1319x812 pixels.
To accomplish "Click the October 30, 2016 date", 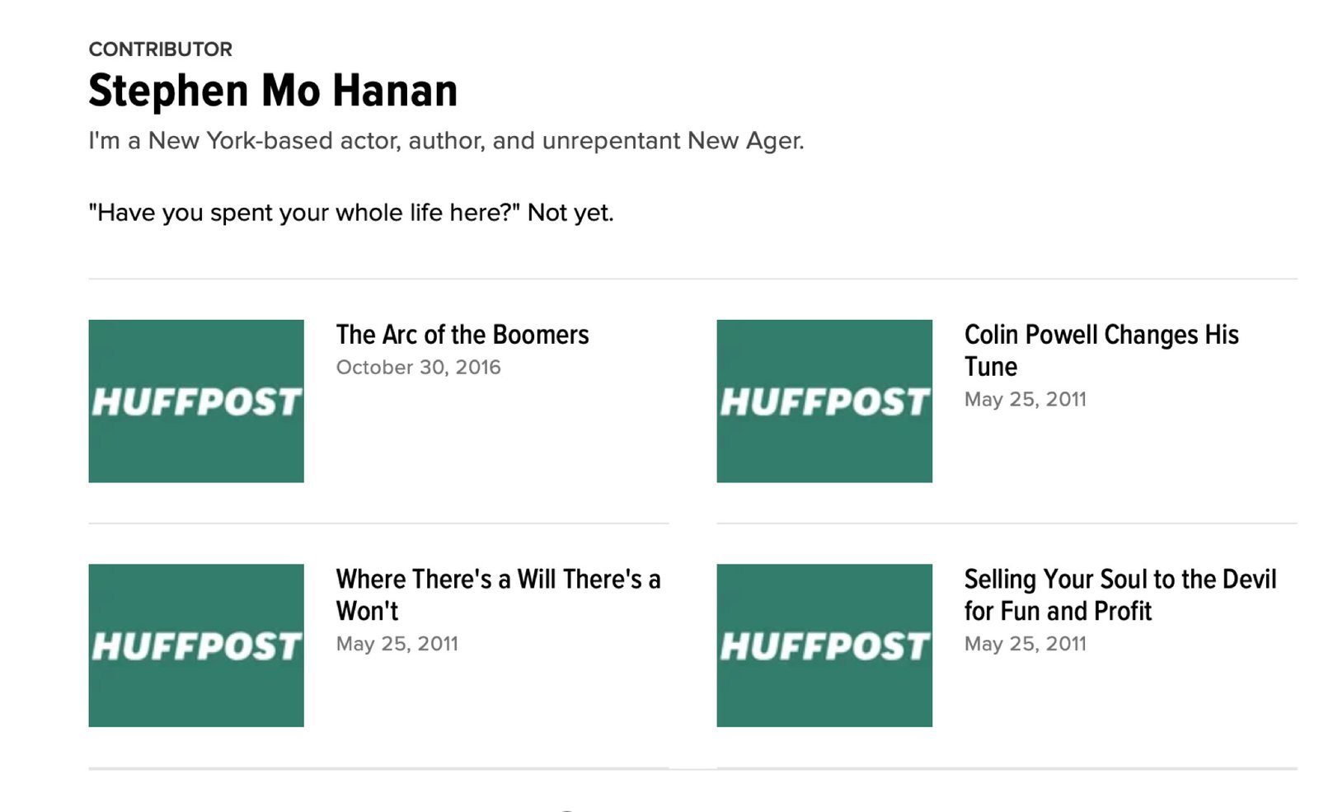I will 418,368.
